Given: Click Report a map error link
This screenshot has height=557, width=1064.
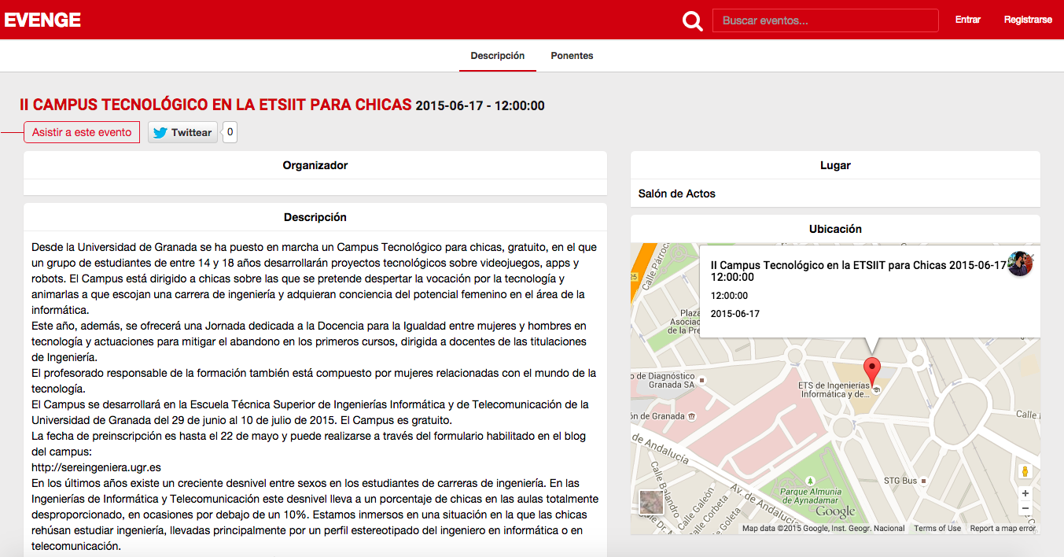Looking at the screenshot, I should click(x=1003, y=529).
